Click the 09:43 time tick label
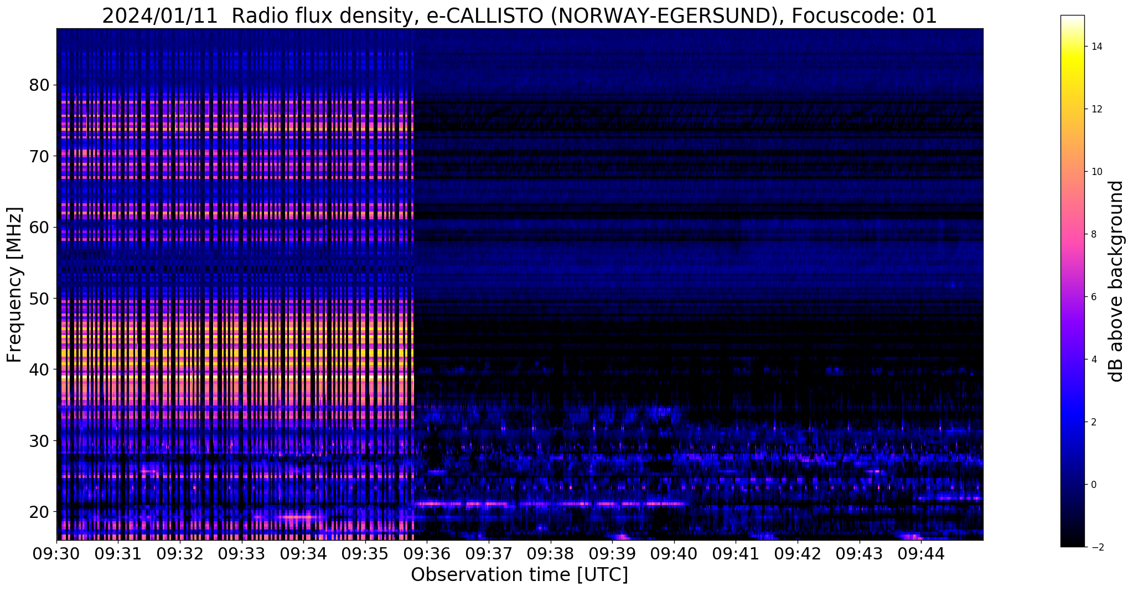This screenshot has height=591, width=1133. (x=860, y=553)
